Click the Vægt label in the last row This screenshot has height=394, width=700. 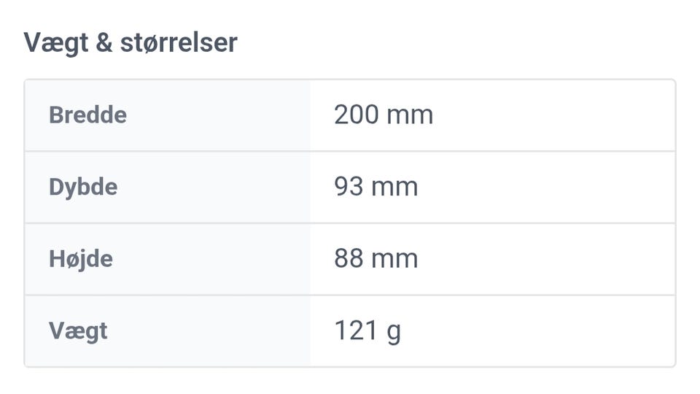pos(78,331)
